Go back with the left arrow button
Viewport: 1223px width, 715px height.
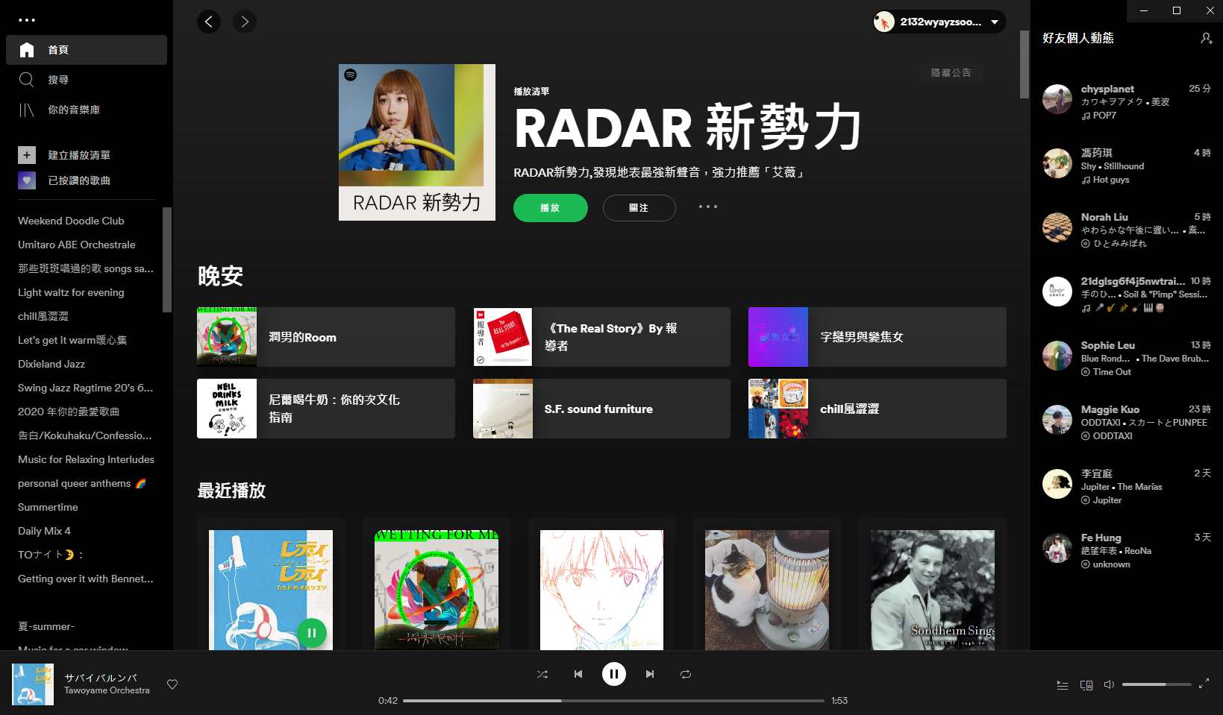click(209, 22)
